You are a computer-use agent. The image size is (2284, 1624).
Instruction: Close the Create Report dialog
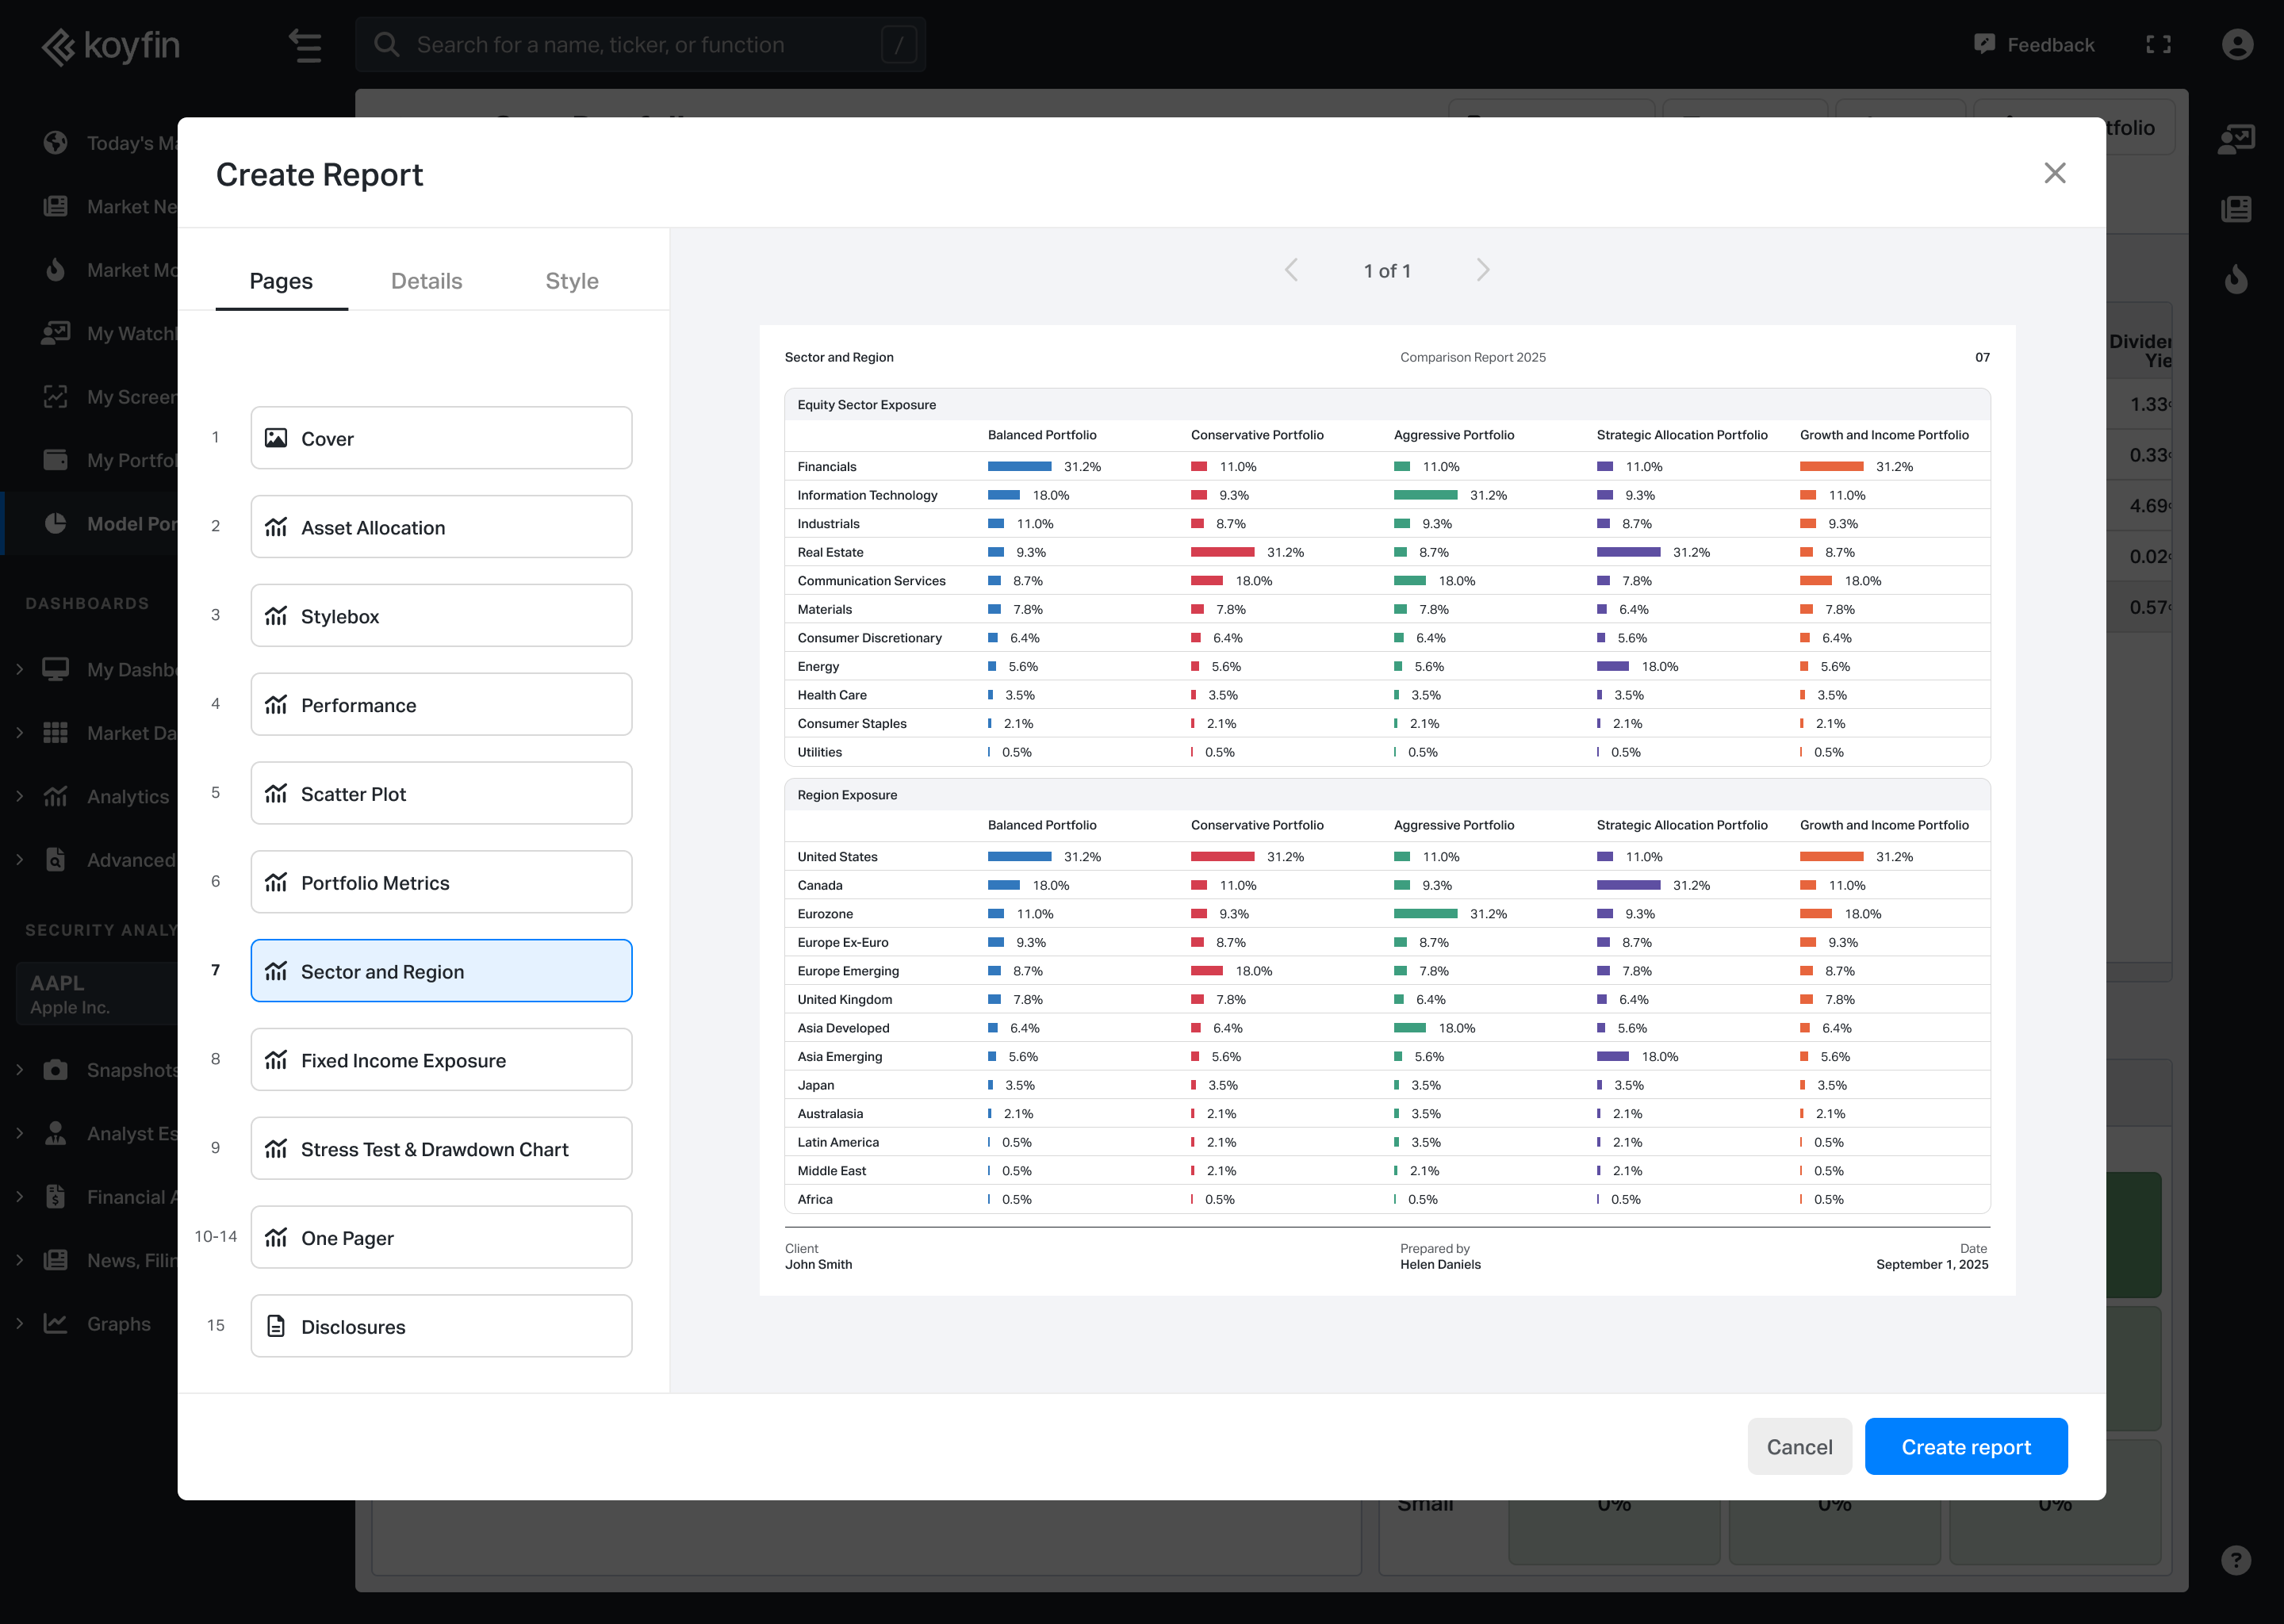pos(2054,173)
